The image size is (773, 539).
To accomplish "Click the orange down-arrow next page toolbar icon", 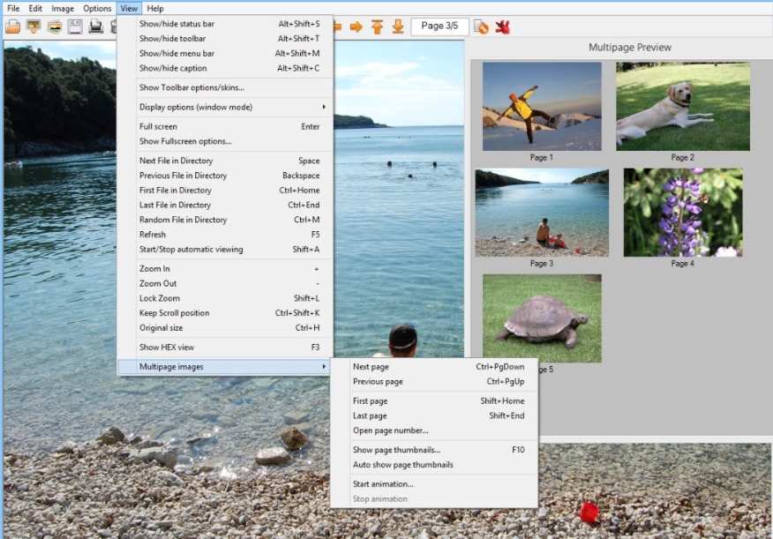I will pyautogui.click(x=398, y=26).
